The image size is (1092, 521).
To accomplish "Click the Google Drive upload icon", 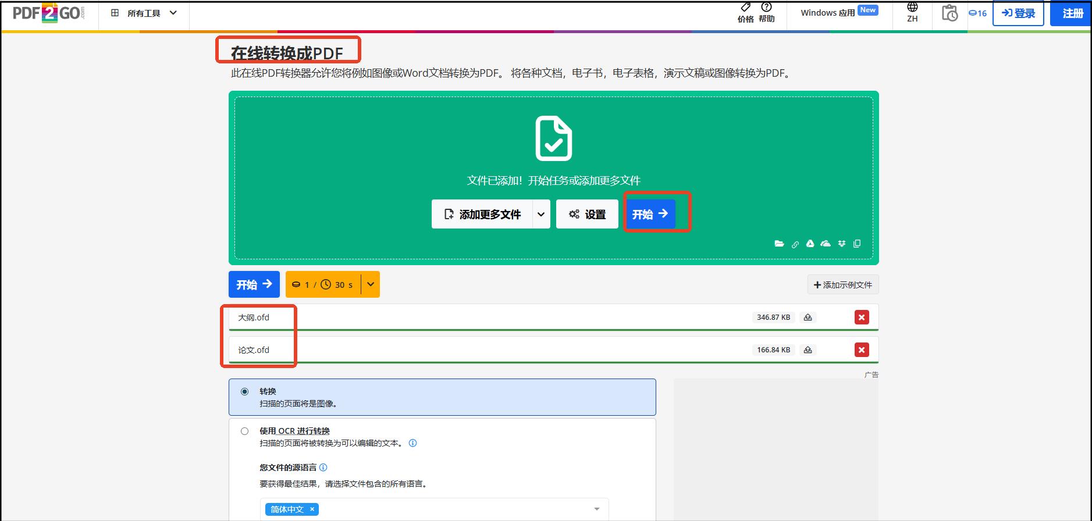I will coord(810,244).
